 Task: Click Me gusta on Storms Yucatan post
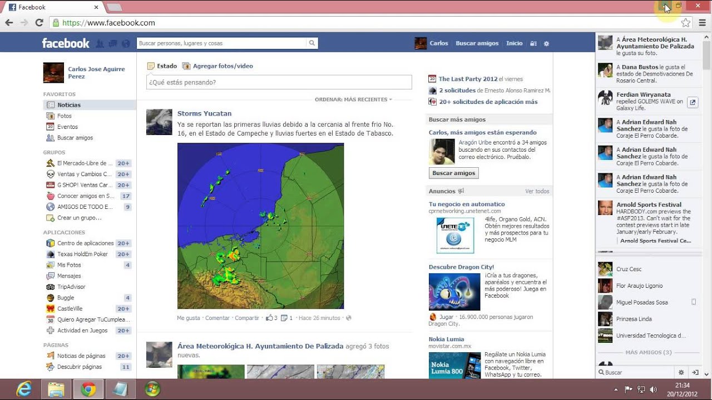pyautogui.click(x=189, y=318)
